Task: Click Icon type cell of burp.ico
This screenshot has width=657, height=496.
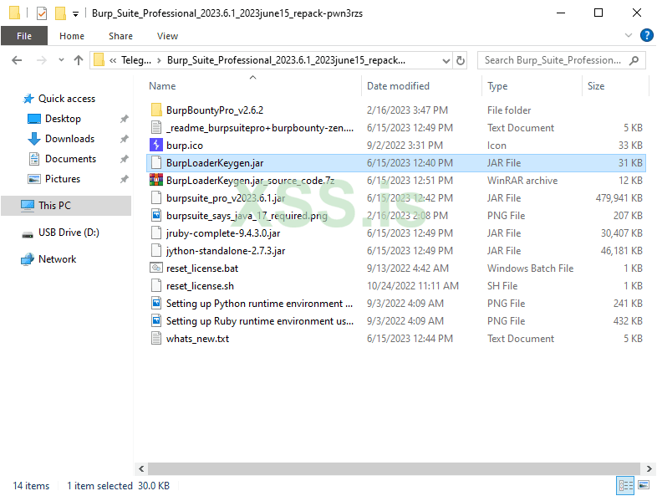Action: (497, 146)
